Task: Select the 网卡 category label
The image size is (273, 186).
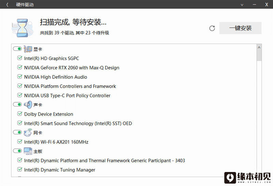Action: pyautogui.click(x=38, y=133)
